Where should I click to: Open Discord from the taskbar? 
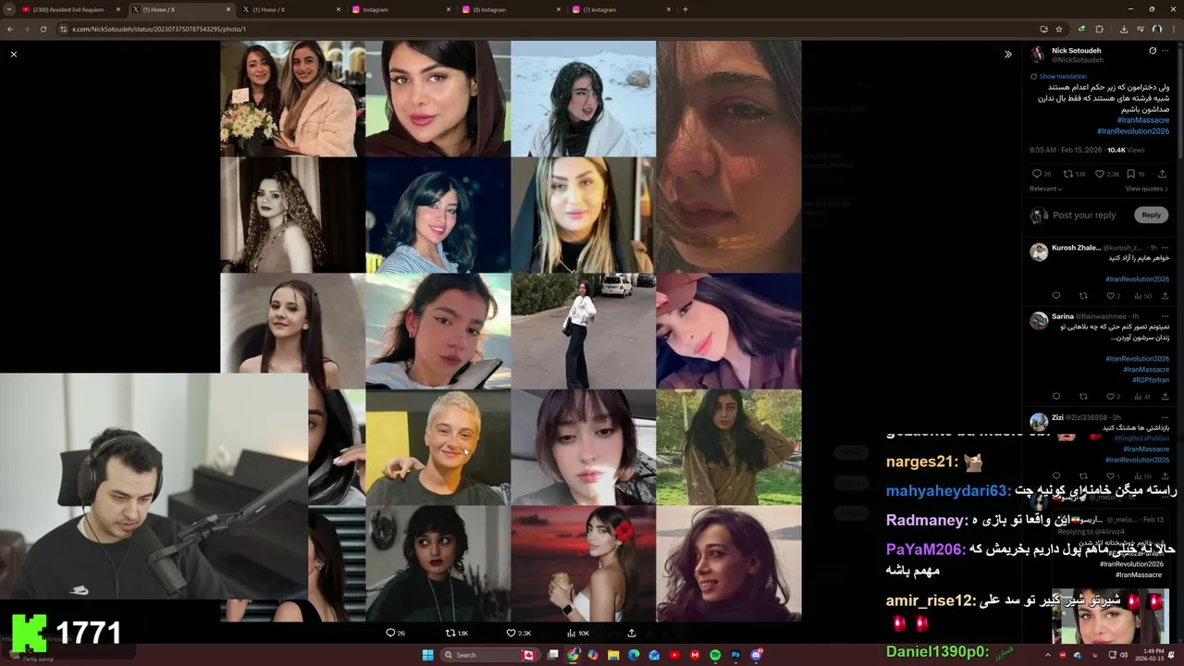click(756, 655)
